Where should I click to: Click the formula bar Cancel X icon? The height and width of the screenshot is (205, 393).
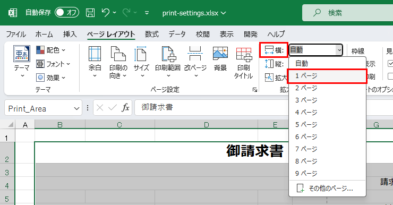pos(100,108)
